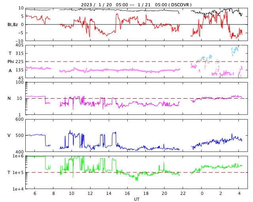Image resolution: width=253 pixels, height=202 pixels.
Task: Click the '22' hour label on the UT axis
Action: click(183, 193)
